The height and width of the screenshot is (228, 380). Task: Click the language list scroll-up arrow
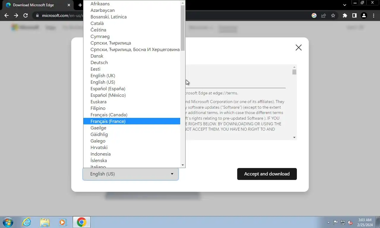point(183,3)
